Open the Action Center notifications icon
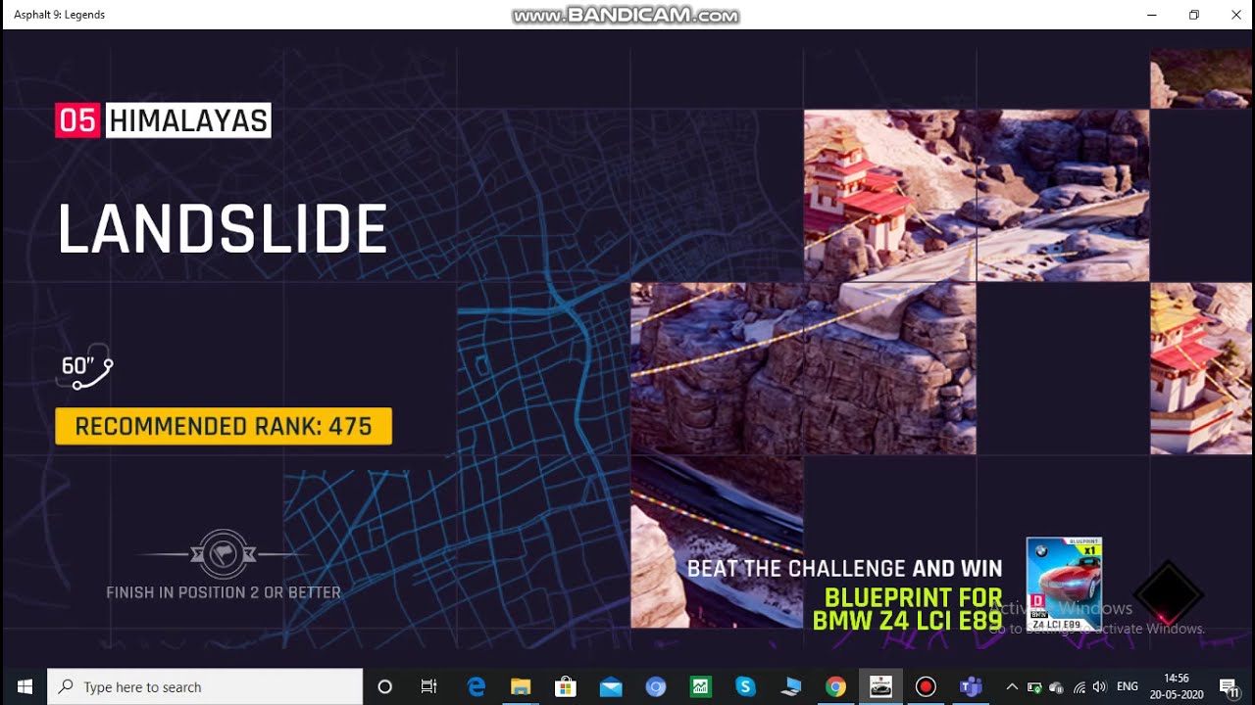 [1229, 686]
